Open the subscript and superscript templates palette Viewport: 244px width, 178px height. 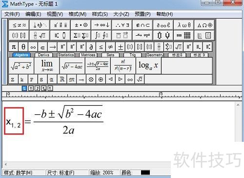(61, 35)
